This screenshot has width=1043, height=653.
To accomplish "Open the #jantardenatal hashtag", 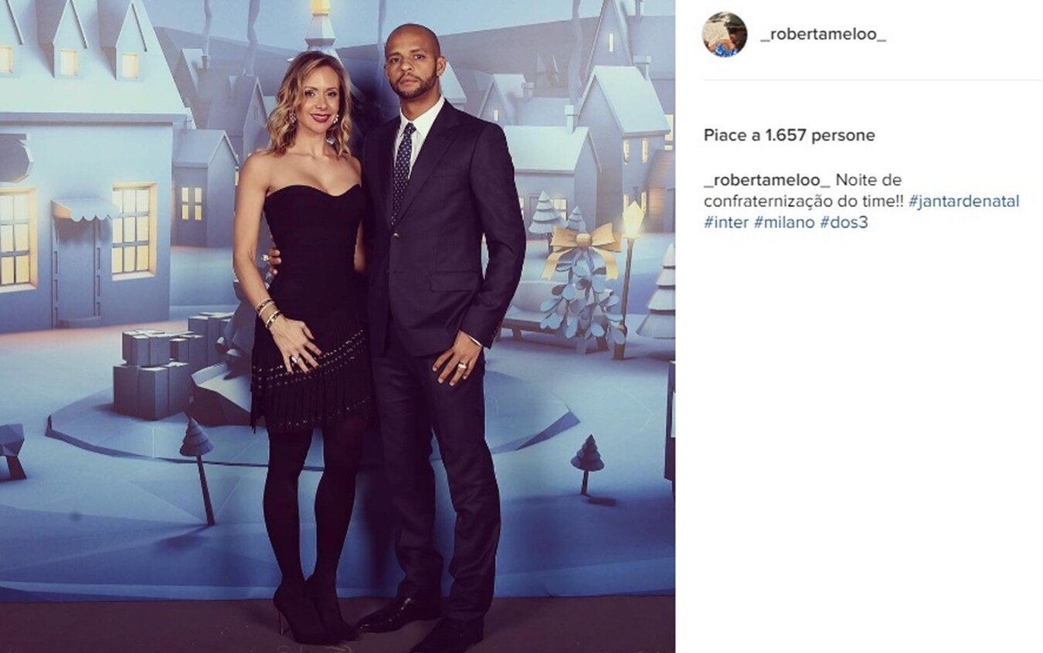I will click(963, 201).
